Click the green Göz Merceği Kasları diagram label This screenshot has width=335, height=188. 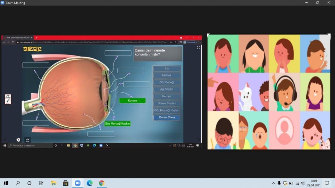118,124
